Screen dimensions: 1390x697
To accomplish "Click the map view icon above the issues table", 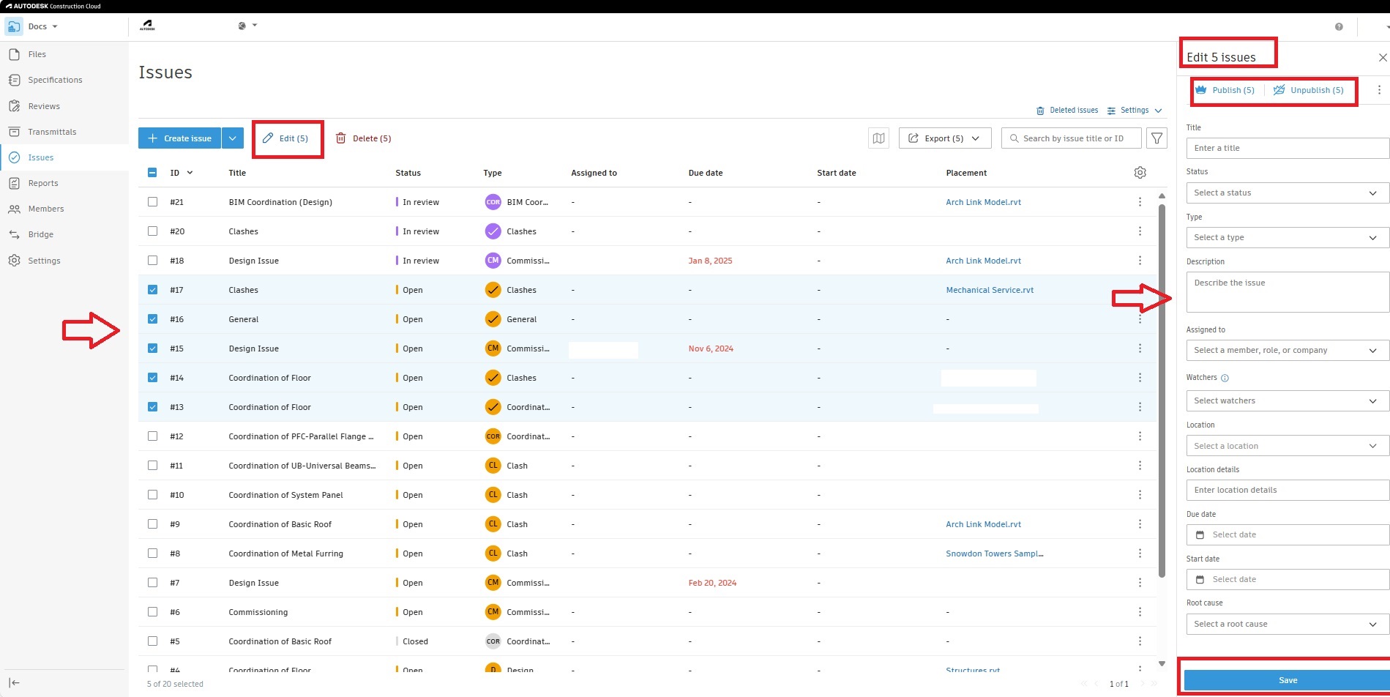I will pos(878,138).
